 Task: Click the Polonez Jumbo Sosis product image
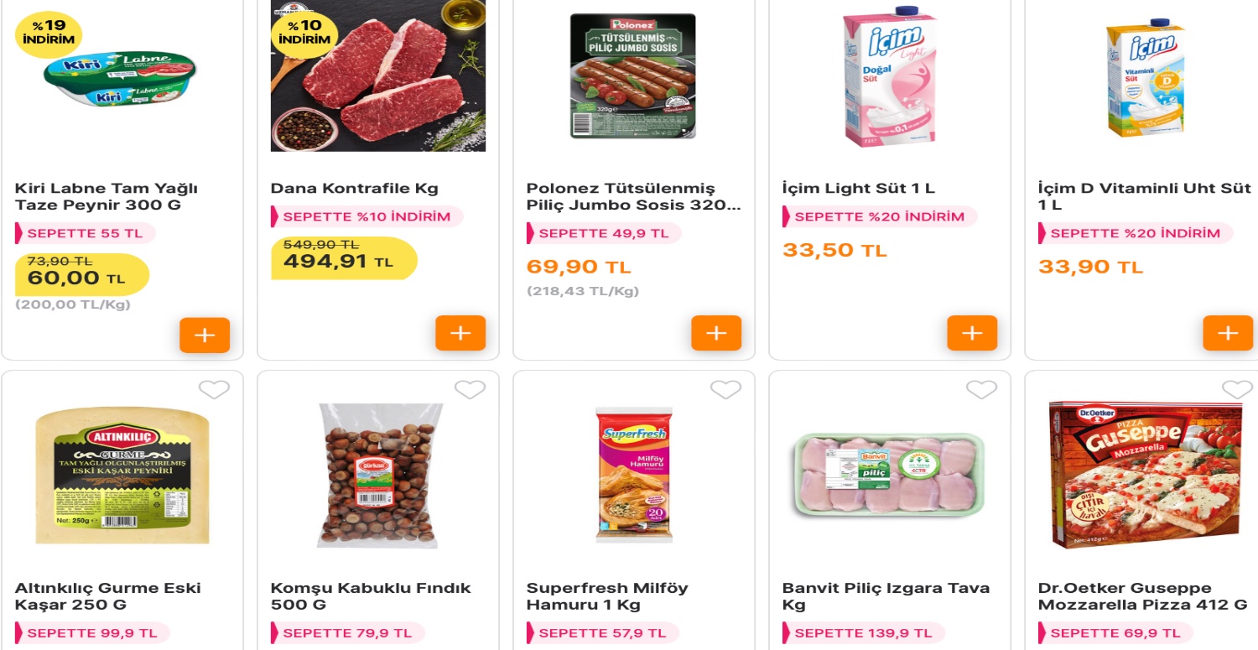(x=633, y=75)
